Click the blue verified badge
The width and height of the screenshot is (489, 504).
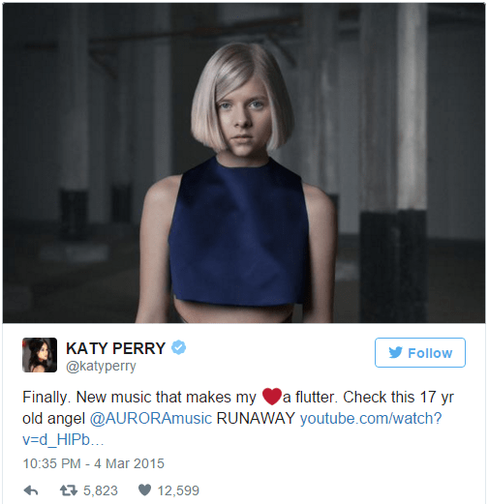click(x=178, y=347)
